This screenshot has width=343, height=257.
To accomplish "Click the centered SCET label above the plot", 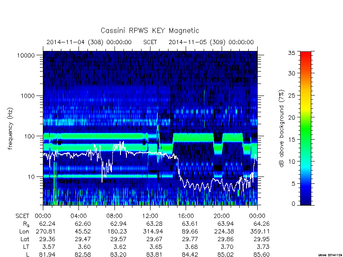I will tap(150, 42).
